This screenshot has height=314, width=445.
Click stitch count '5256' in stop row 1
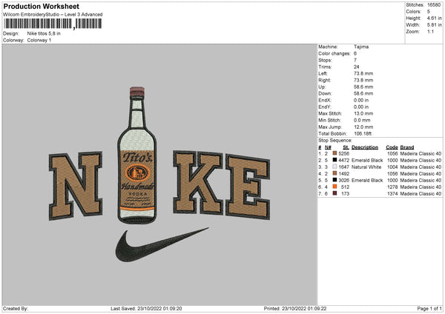tap(343, 153)
